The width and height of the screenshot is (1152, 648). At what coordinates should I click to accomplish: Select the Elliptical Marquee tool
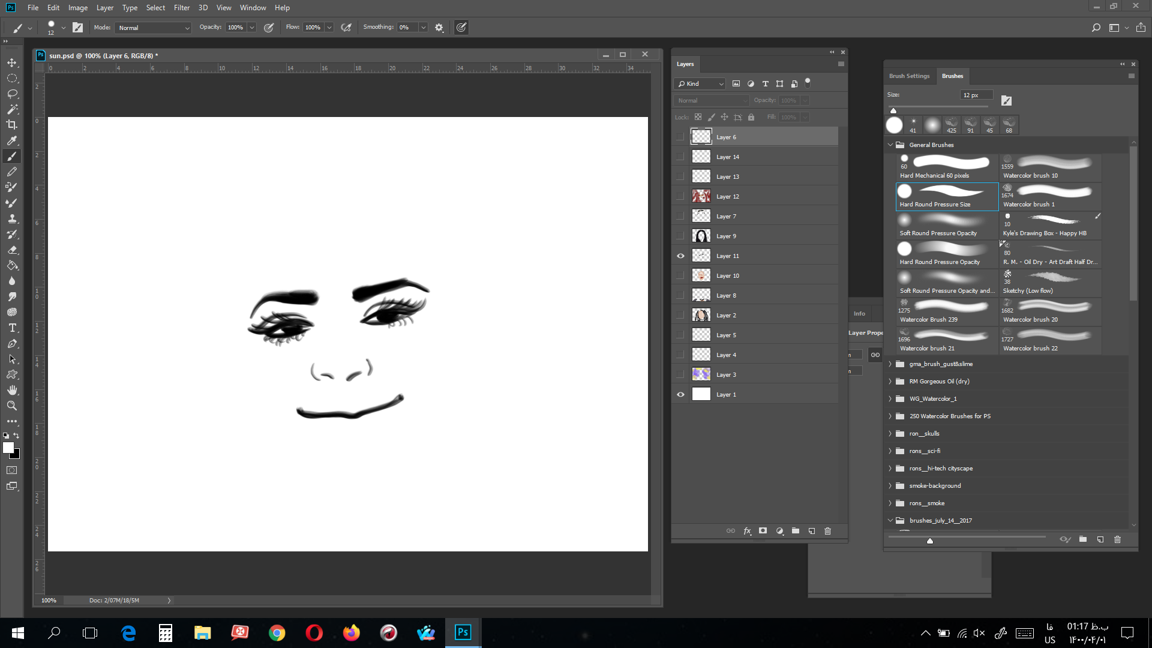tap(12, 78)
